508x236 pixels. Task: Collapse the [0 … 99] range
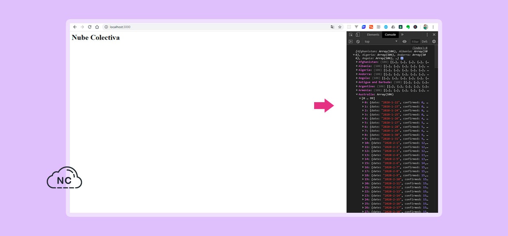pyautogui.click(x=360, y=98)
